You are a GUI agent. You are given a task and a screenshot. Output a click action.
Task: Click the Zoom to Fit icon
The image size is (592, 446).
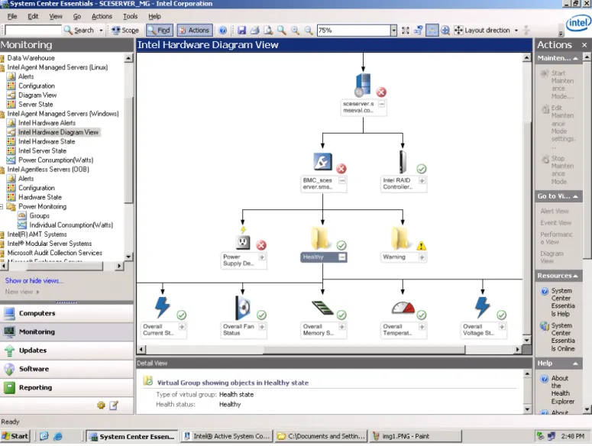[x=406, y=31]
